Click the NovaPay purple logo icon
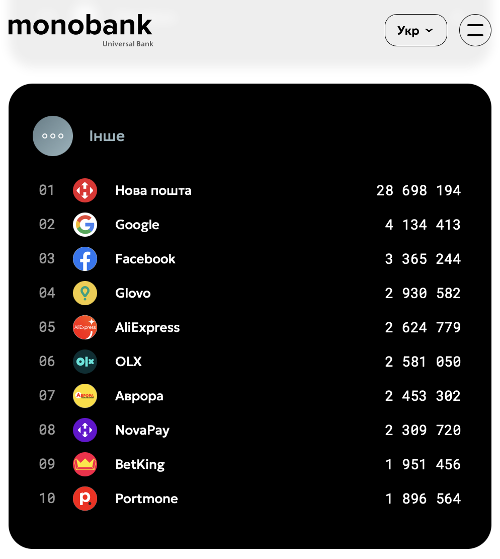Image resolution: width=500 pixels, height=559 pixels. pyautogui.click(x=85, y=430)
